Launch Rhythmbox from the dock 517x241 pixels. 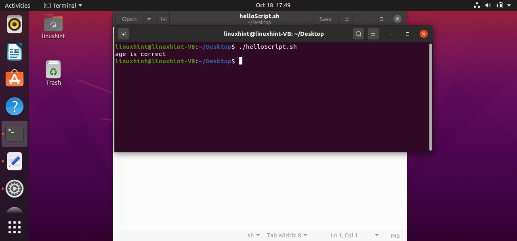(15, 25)
